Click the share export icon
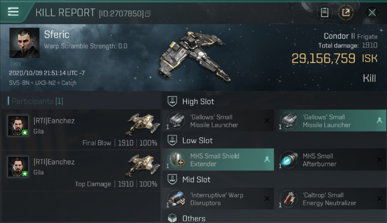 pos(346,12)
